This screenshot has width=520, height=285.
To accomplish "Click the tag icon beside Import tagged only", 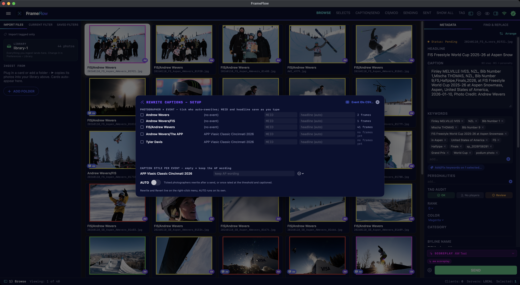I will click(5, 34).
